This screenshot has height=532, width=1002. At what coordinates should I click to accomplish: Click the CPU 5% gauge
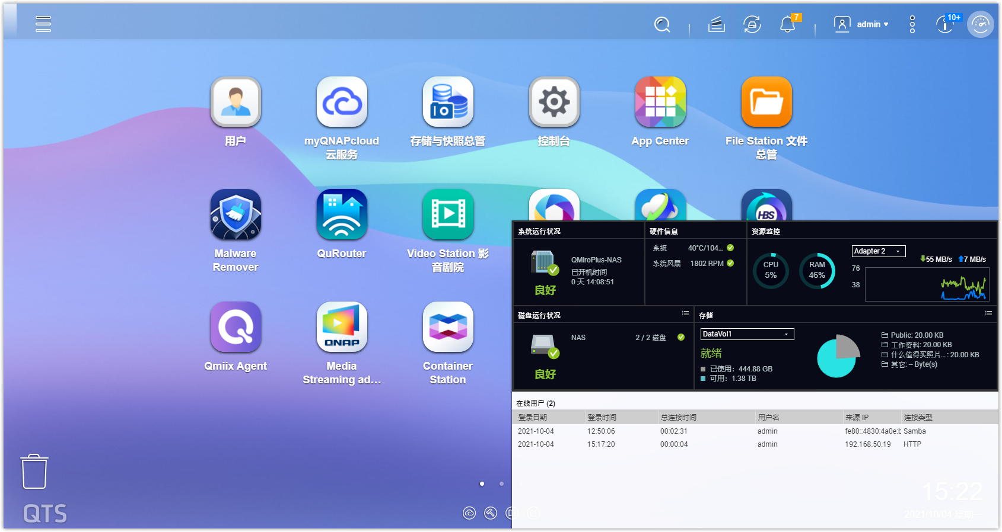click(771, 270)
